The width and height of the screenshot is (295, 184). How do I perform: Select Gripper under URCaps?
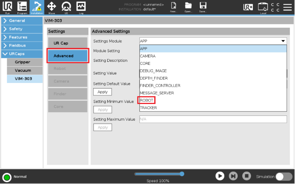pyautogui.click(x=25, y=62)
